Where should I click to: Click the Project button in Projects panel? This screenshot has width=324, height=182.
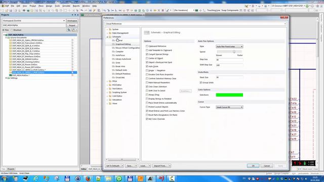coord(72,25)
